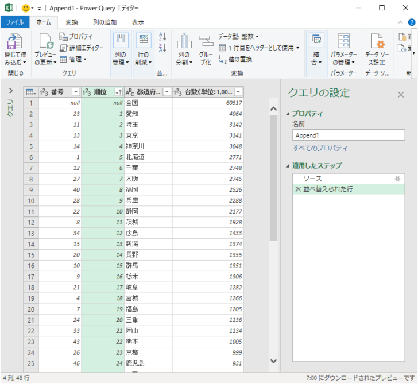Click the data grid scrollbar down arrow
Screen dimensions: 418x384
(x=273, y=360)
